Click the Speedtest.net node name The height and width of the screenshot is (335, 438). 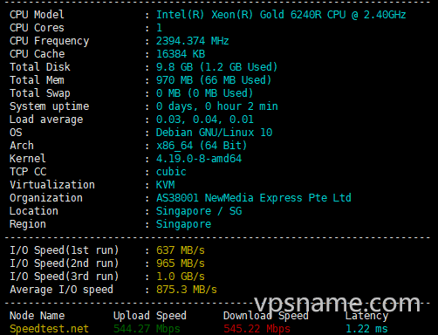click(x=49, y=329)
